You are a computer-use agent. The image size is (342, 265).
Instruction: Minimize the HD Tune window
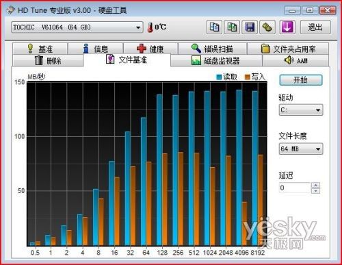[x=293, y=10]
